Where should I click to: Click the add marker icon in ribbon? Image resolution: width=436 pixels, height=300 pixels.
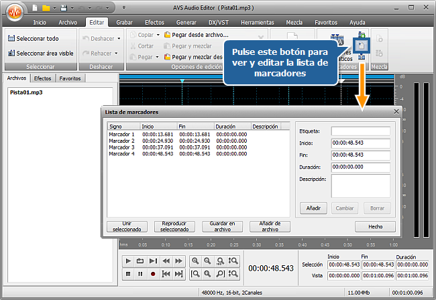pos(362,35)
